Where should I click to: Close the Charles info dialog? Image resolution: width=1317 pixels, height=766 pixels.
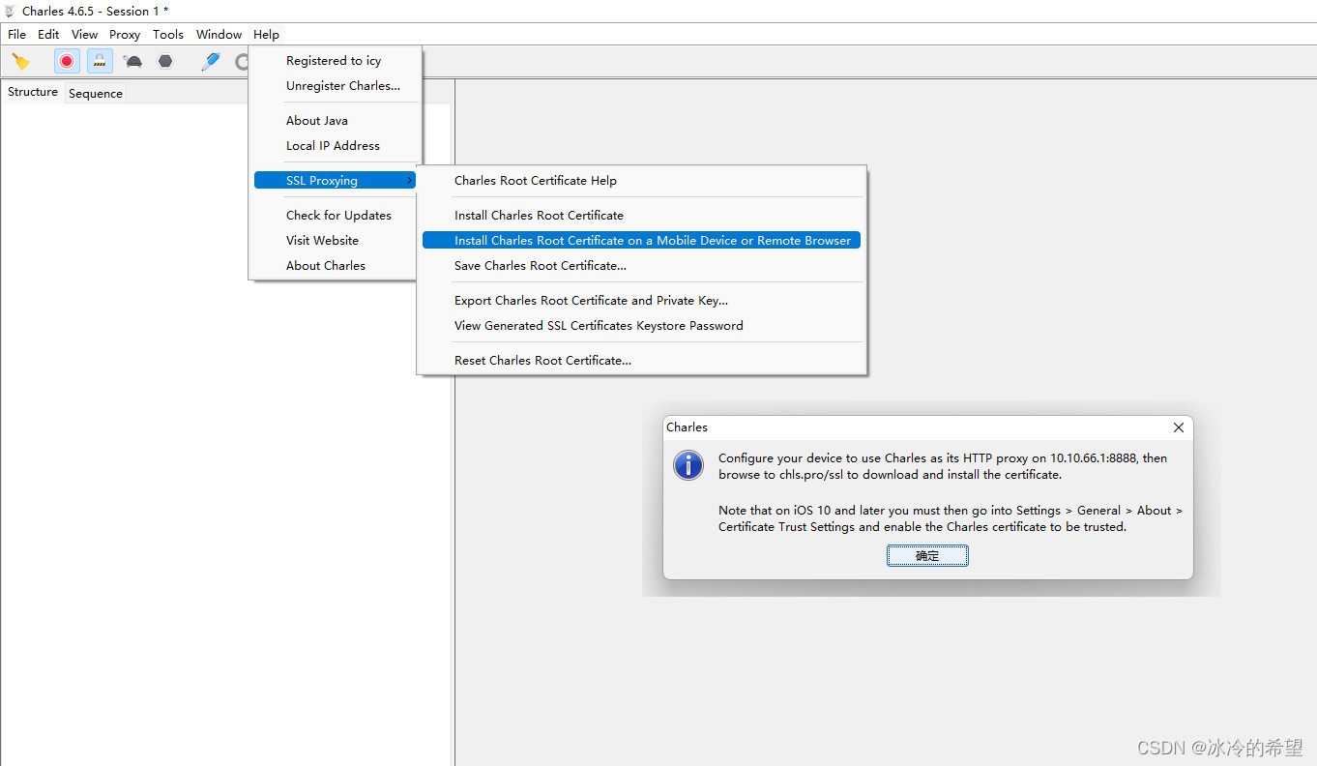pyautogui.click(x=1178, y=427)
